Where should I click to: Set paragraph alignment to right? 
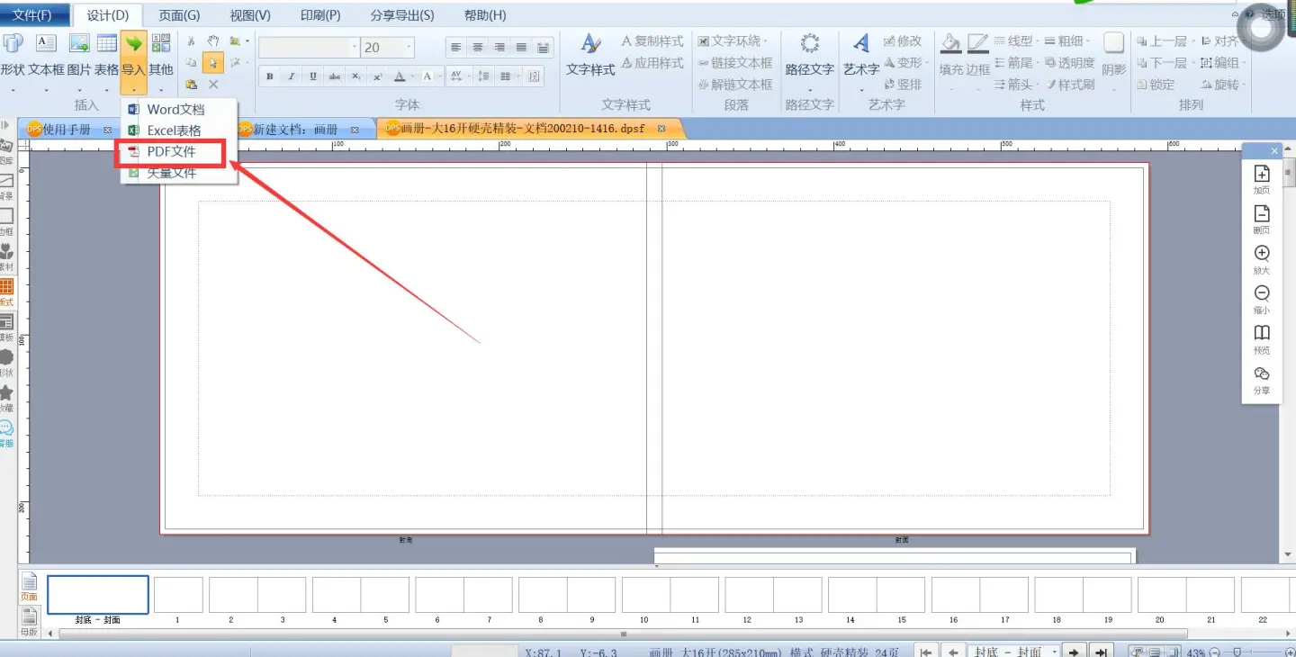point(499,48)
